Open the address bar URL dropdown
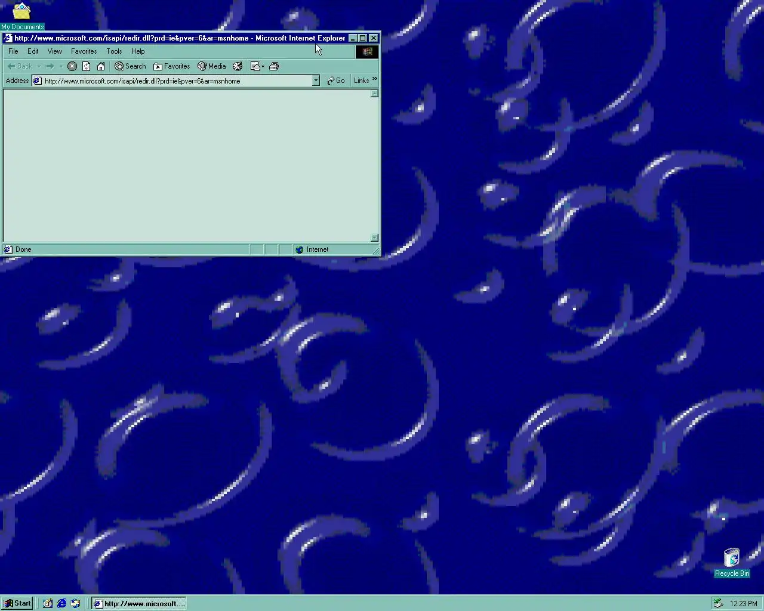Image resolution: width=764 pixels, height=611 pixels. tap(316, 81)
